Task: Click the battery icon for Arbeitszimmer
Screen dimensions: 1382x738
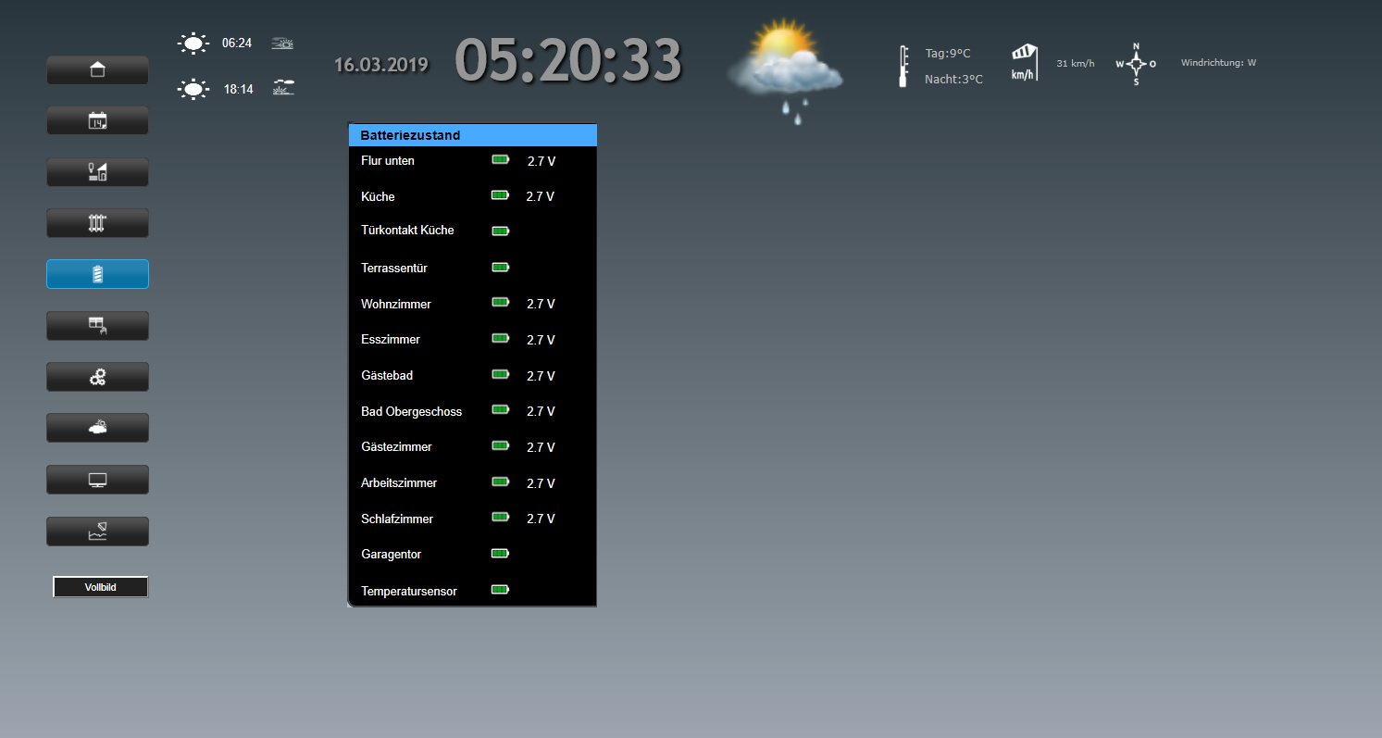Action: tap(500, 482)
